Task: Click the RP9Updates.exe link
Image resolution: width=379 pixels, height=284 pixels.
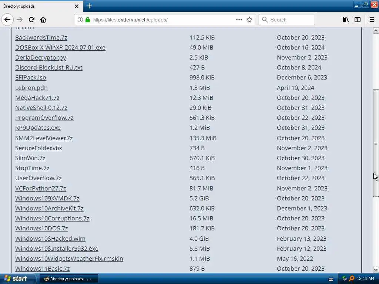Action: [x=38, y=128]
